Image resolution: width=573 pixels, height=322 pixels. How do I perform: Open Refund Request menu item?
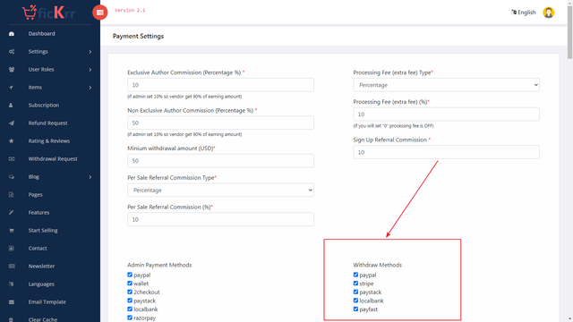(47, 123)
